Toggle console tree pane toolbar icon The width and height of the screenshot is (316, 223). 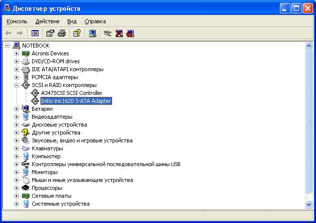[35, 33]
